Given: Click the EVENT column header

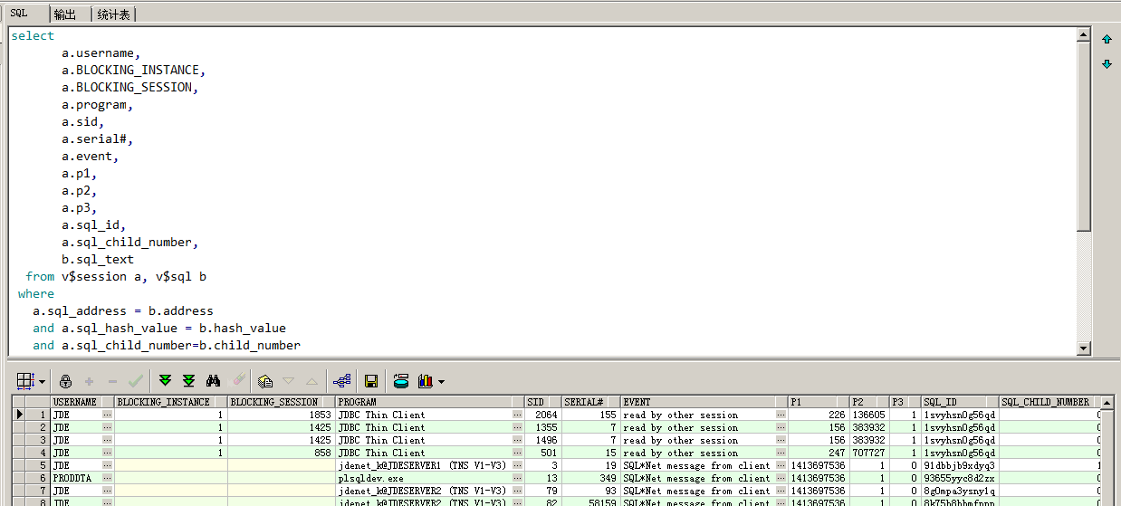Looking at the screenshot, I should click(x=704, y=402).
